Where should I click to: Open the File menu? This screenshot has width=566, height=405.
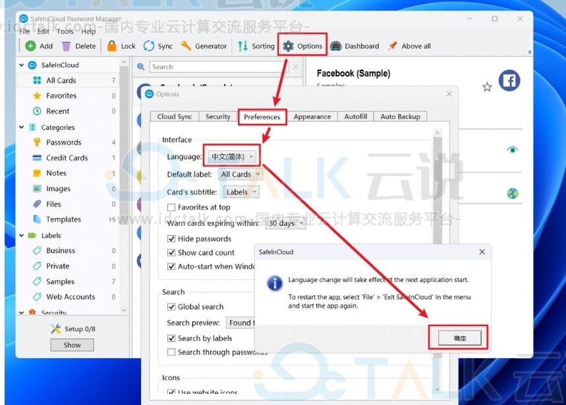point(24,32)
